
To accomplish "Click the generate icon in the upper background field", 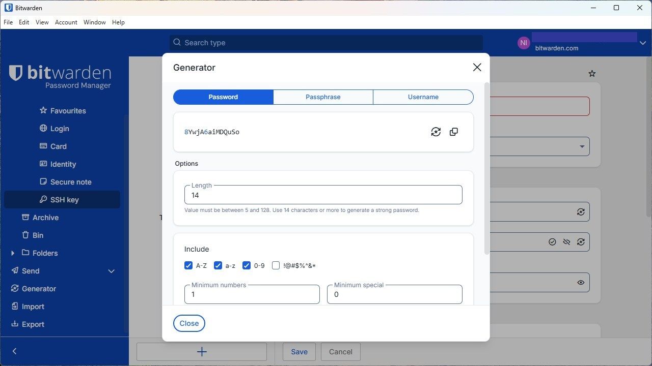I will [581, 212].
